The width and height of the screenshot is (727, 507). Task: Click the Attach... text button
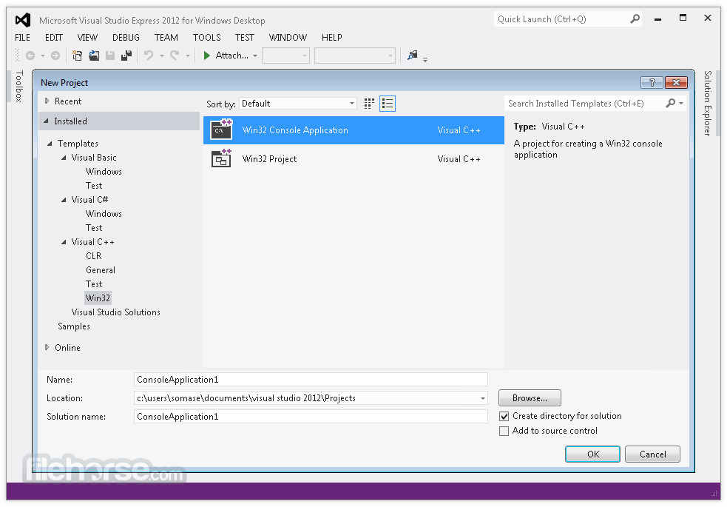coord(231,56)
